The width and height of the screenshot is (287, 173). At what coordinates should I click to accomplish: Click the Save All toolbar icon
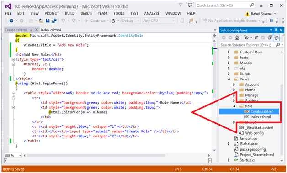pos(54,21)
